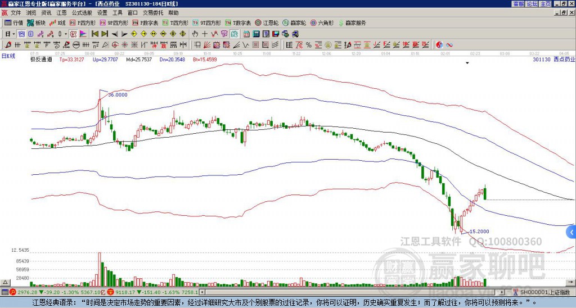576x308 pixels.
Task: Open the 文件 menu
Action: [16, 13]
